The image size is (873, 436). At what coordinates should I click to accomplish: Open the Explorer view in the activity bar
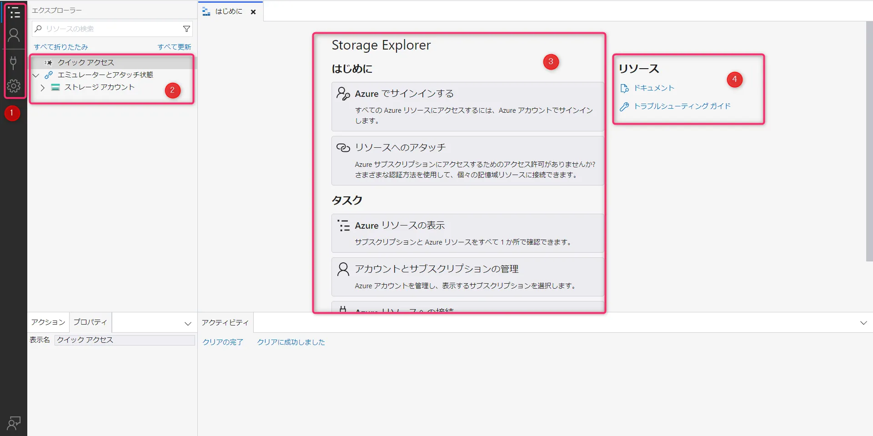coord(14,13)
